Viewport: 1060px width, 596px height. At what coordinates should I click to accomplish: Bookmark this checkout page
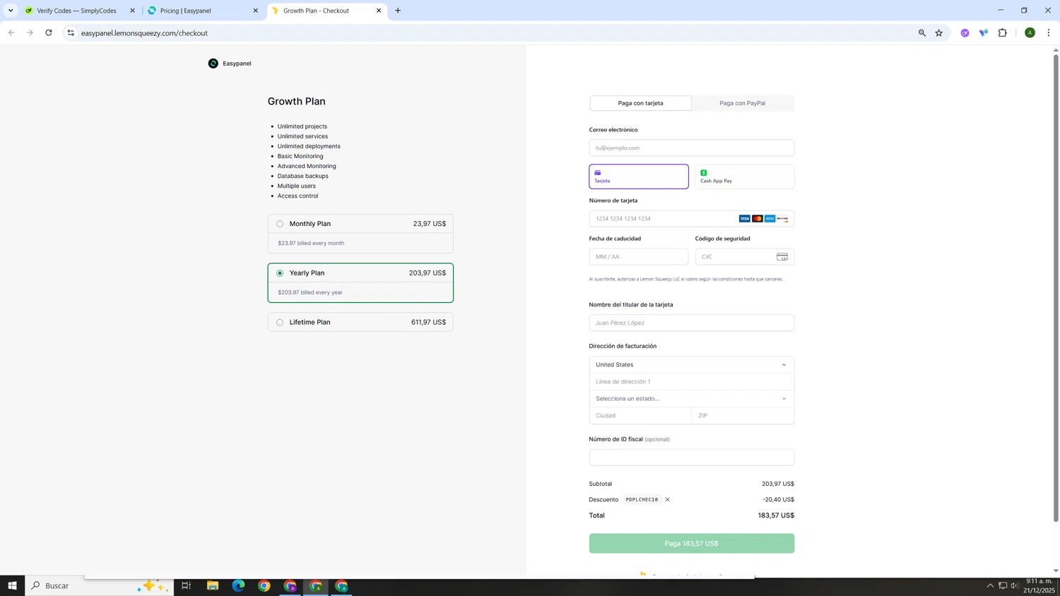(x=938, y=32)
